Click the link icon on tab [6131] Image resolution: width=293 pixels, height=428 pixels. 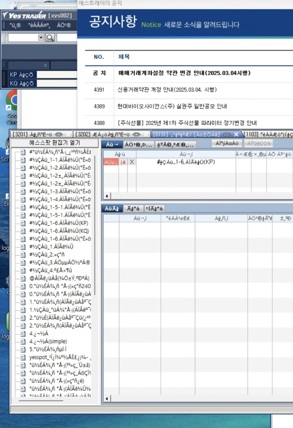click(227, 134)
